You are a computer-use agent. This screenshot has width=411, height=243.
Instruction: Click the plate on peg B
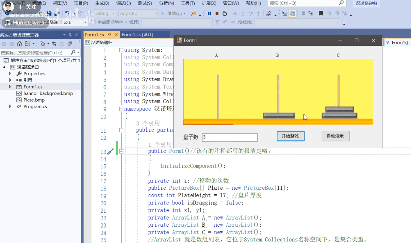(279, 115)
